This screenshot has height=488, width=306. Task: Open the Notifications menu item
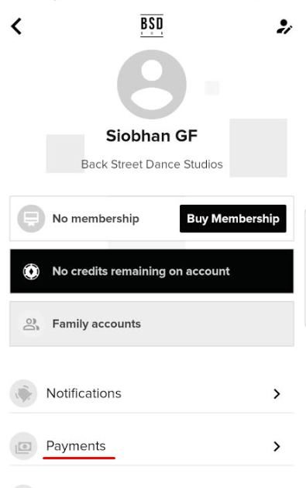point(152,393)
